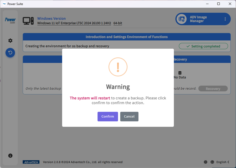This screenshot has width=236, height=168.
Task: Click the Windows Version heading link
Action: coord(51,19)
